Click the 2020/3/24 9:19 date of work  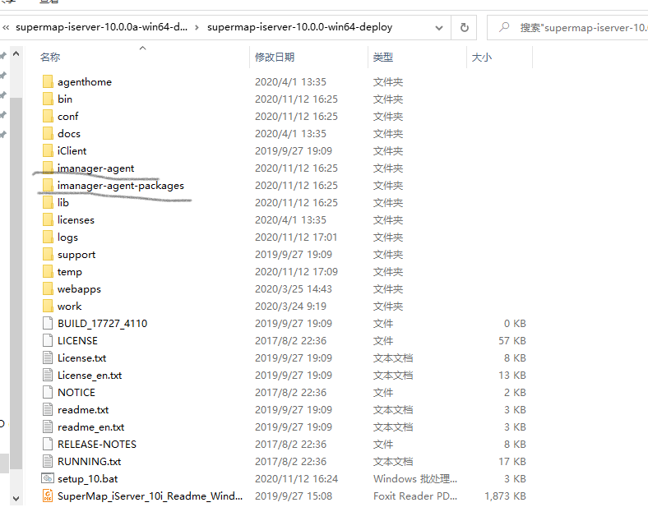[290, 307]
